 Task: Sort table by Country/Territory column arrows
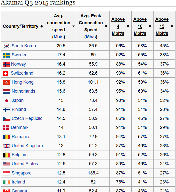click(42, 26)
